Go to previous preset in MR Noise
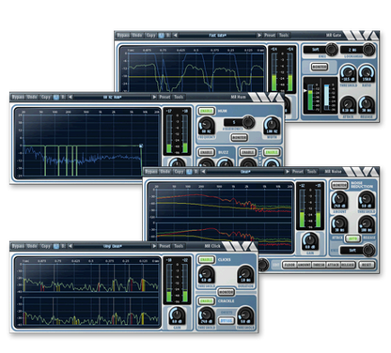The height and width of the screenshot is (353, 391). pyautogui.click(x=203, y=172)
